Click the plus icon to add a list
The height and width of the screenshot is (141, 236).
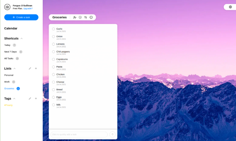[x=36, y=69]
